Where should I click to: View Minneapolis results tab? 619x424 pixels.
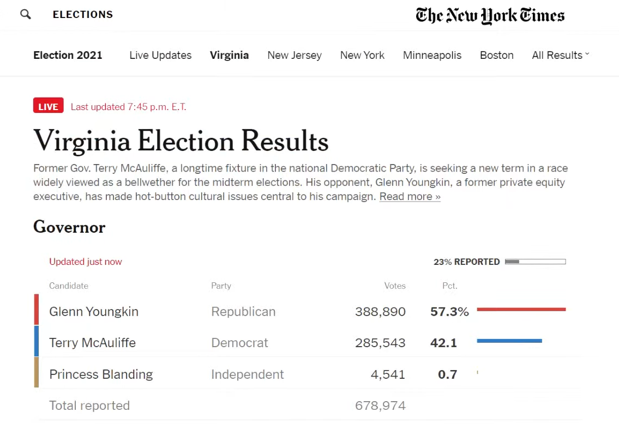432,55
